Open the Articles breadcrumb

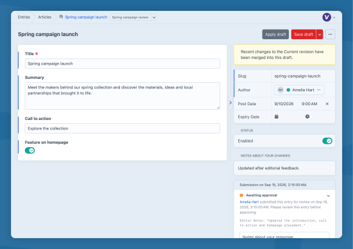[44, 17]
